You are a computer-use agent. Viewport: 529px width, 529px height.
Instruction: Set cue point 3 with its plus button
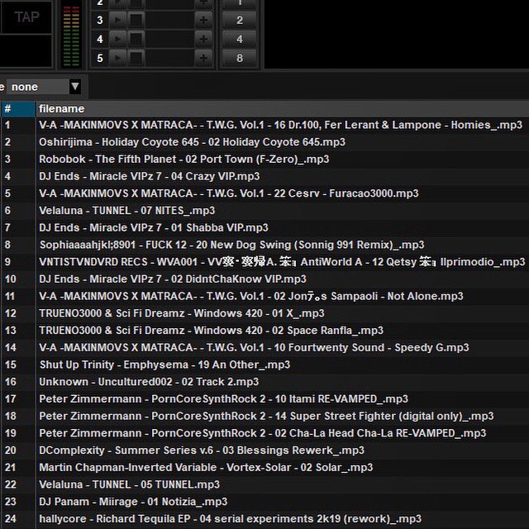click(203, 20)
